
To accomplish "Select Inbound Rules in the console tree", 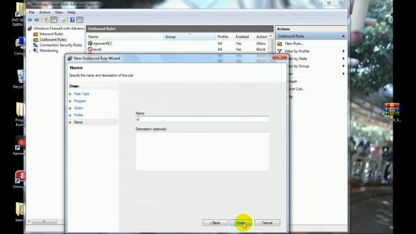I will (51, 34).
